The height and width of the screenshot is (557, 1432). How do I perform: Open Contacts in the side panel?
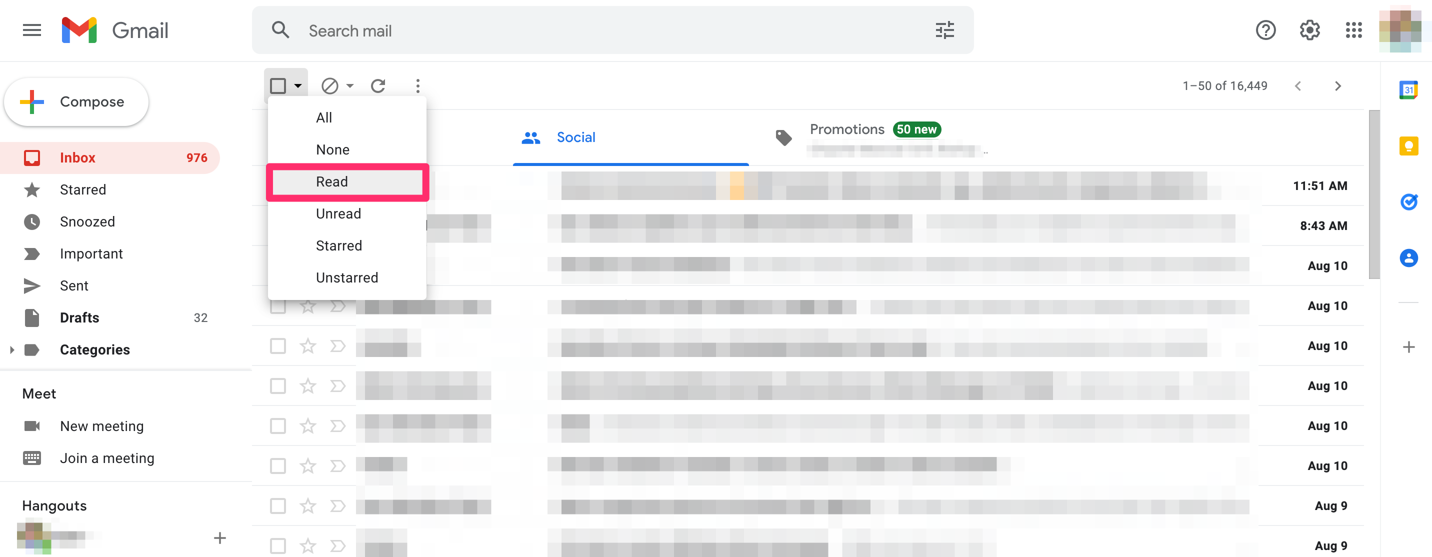click(x=1408, y=257)
